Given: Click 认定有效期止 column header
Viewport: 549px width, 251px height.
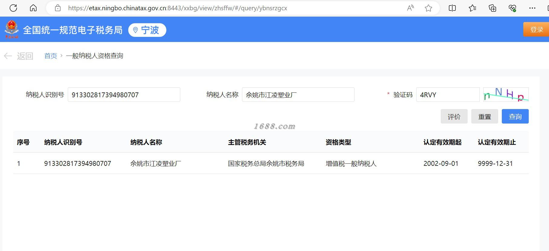Looking at the screenshot, I should coord(497,142).
